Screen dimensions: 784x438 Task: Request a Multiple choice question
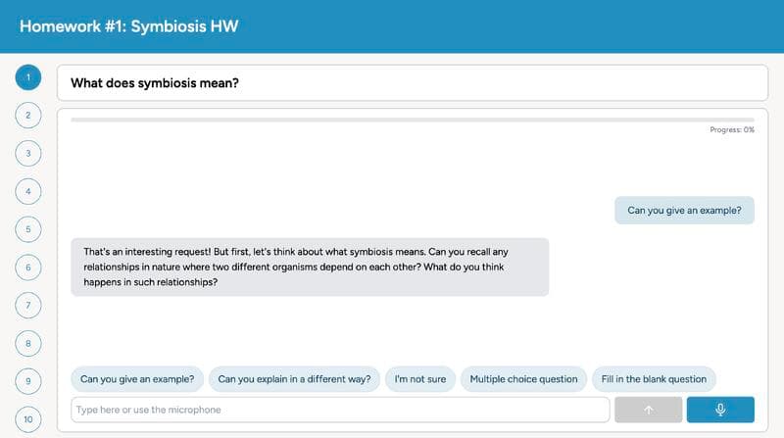coord(524,379)
